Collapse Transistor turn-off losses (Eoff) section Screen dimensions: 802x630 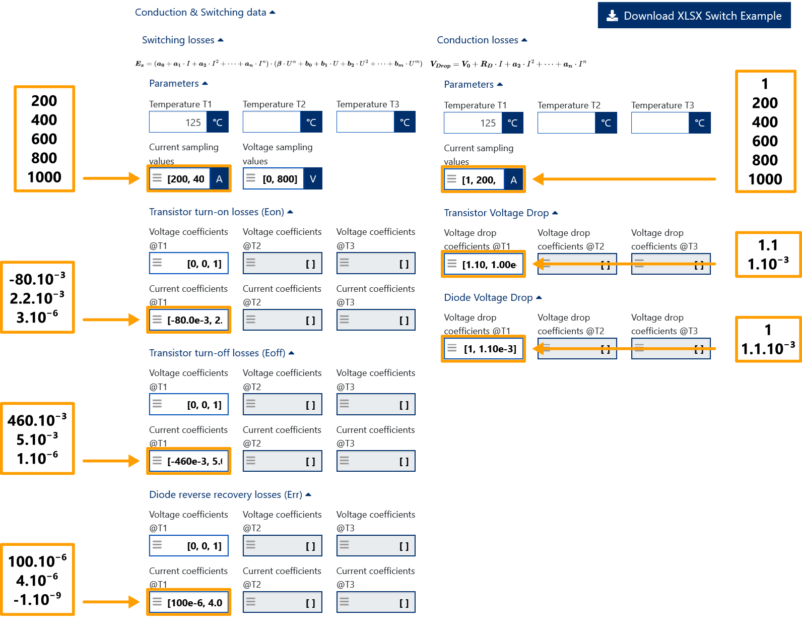point(291,353)
